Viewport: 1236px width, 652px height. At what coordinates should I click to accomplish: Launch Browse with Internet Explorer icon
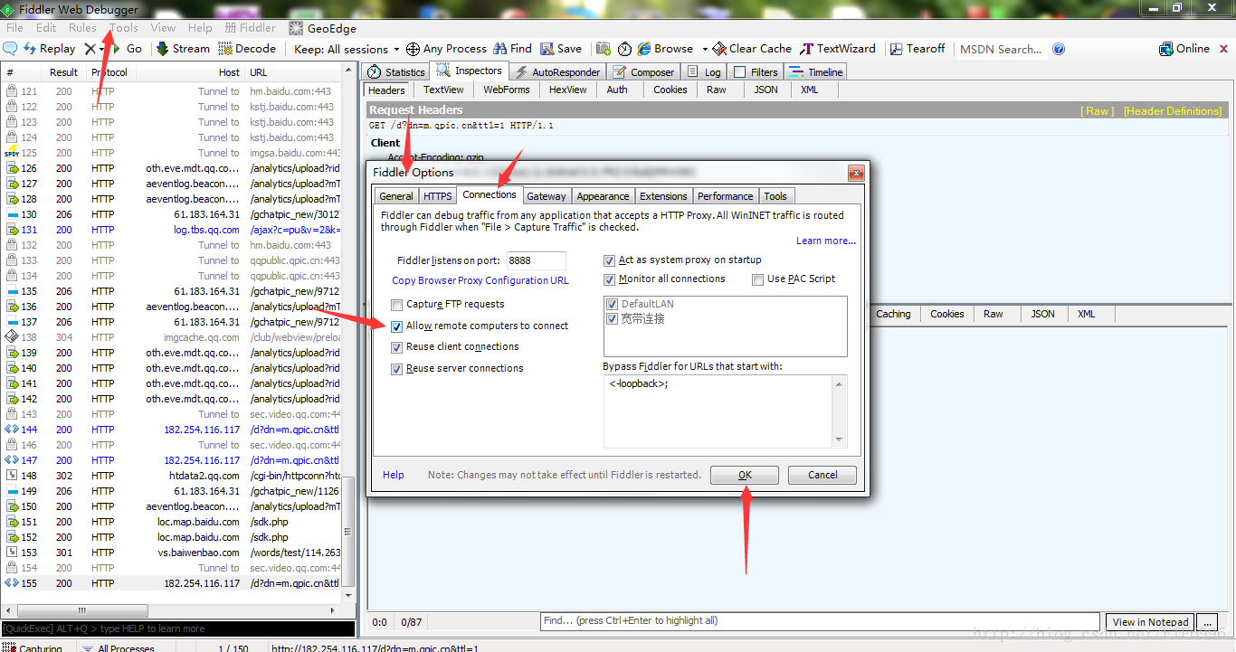(x=665, y=49)
